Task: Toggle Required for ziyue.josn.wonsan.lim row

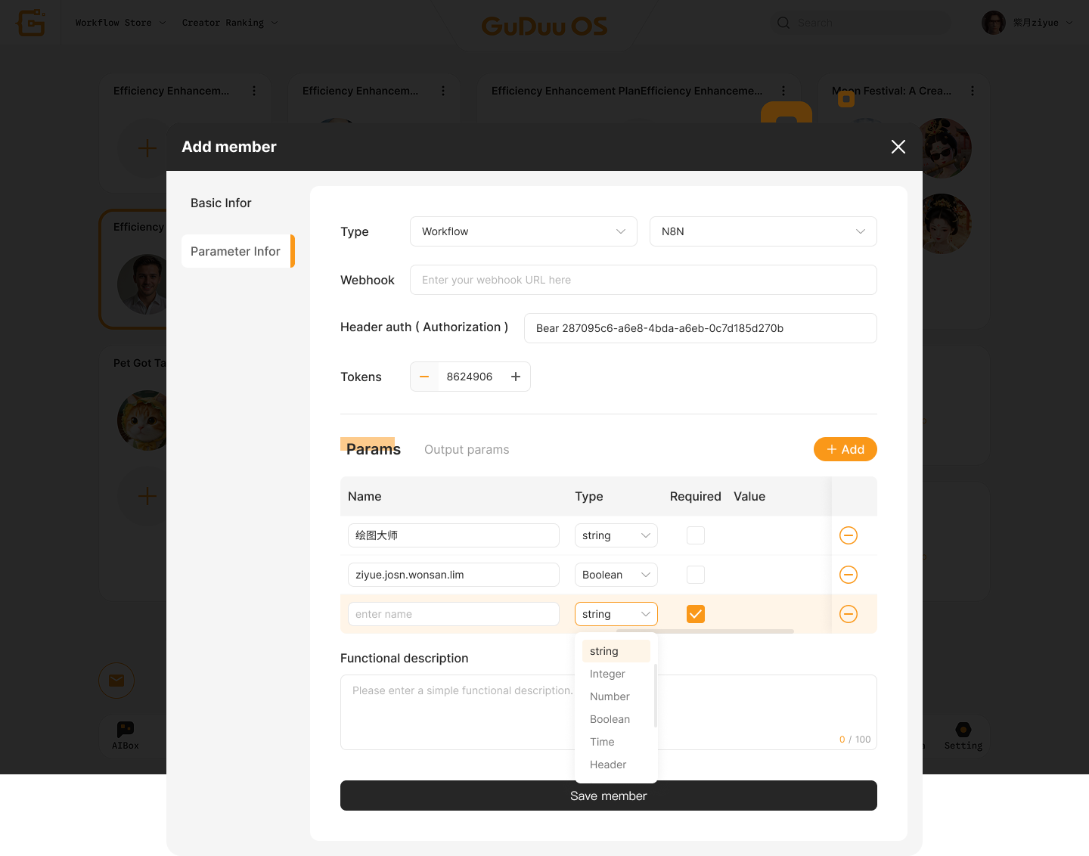Action: point(696,575)
